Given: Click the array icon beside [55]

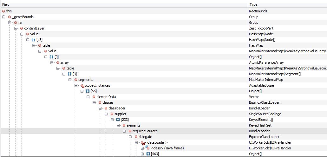Looking at the screenshot, I should pyautogui.click(x=88, y=91).
